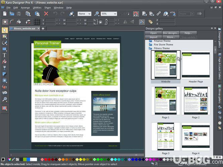Select the Rectangle tool
The width and height of the screenshot is (223, 167).
(5, 49)
